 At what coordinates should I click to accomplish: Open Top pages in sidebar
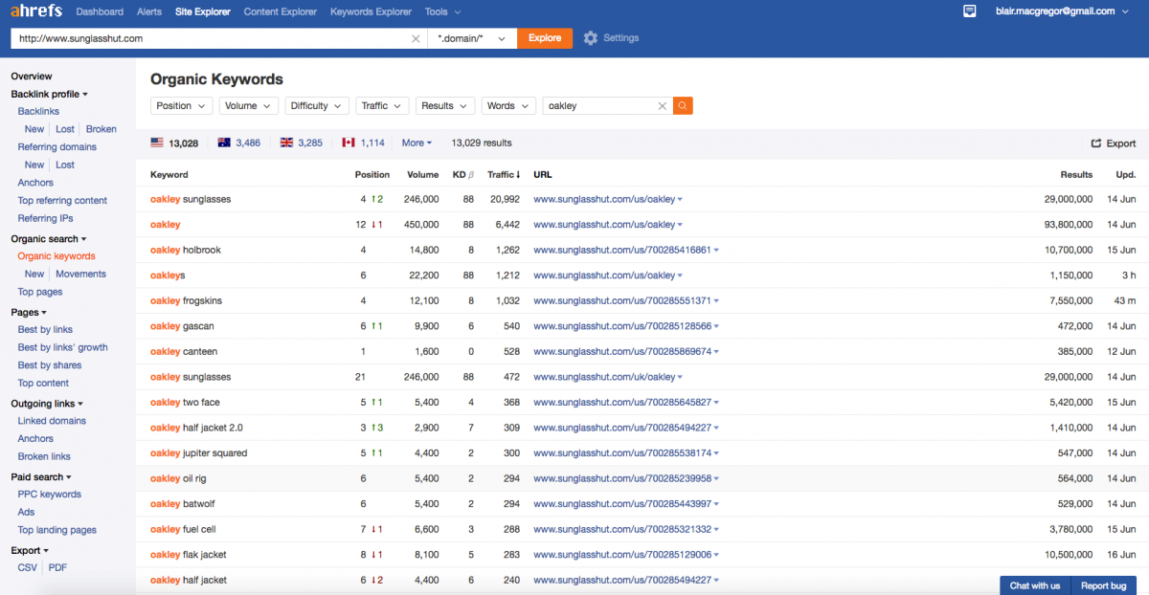click(40, 292)
